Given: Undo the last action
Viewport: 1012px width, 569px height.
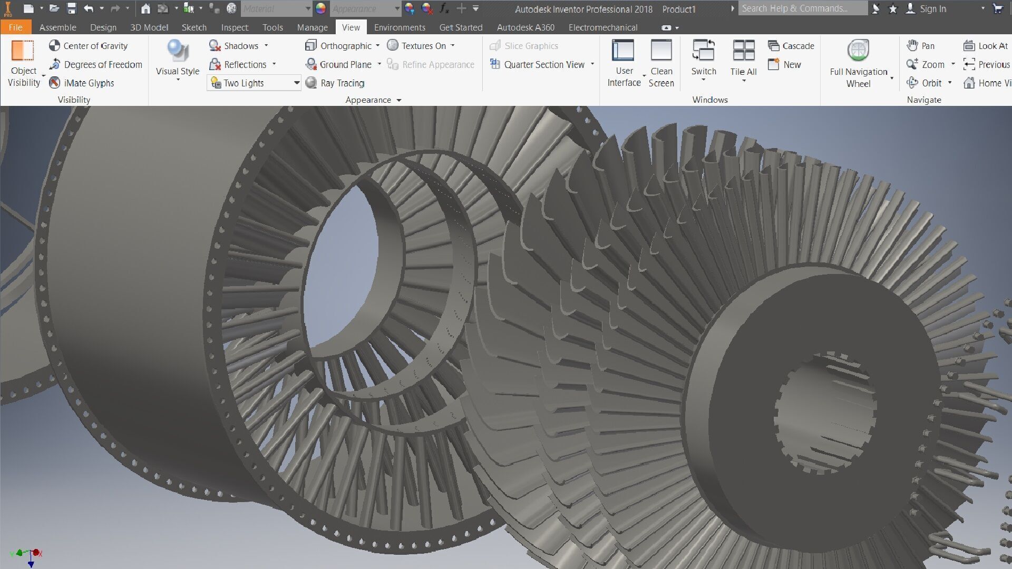Looking at the screenshot, I should click(x=89, y=8).
